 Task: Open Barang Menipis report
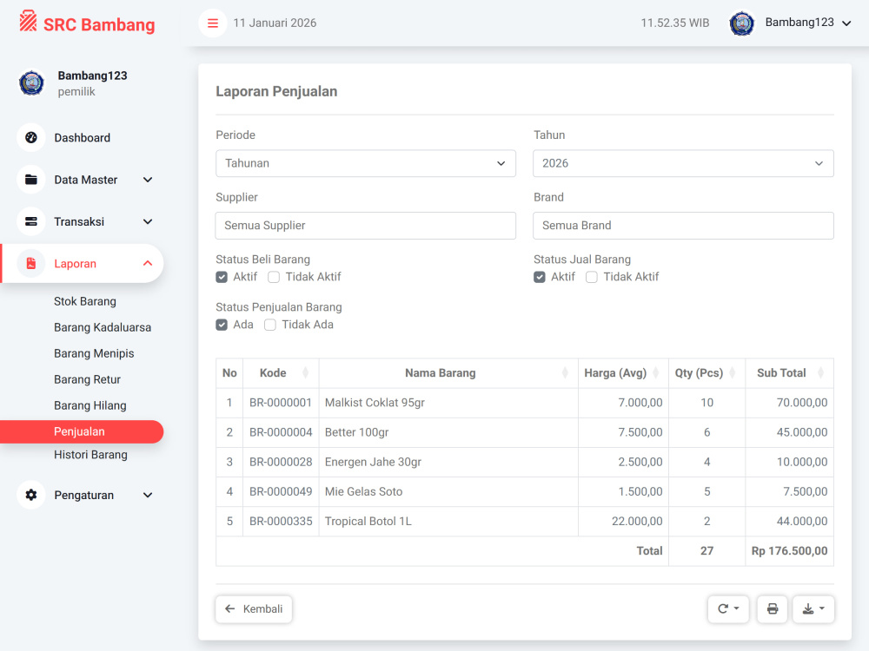[x=94, y=353]
